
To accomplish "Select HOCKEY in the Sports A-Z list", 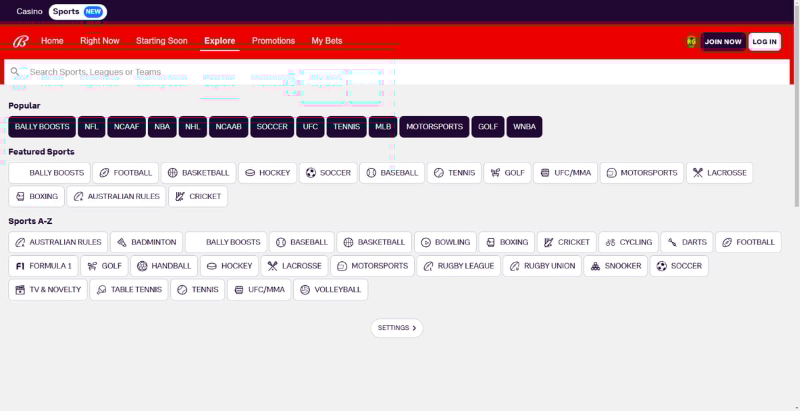I will click(x=229, y=266).
